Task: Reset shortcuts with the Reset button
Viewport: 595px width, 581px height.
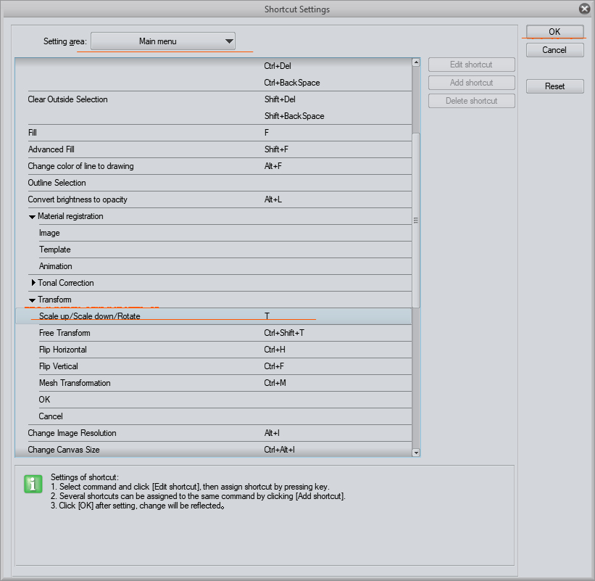Action: 554,86
